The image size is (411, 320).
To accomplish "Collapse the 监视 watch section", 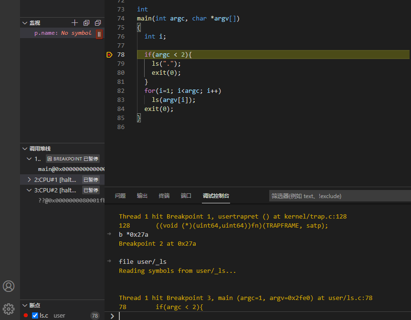I will tap(25, 23).
